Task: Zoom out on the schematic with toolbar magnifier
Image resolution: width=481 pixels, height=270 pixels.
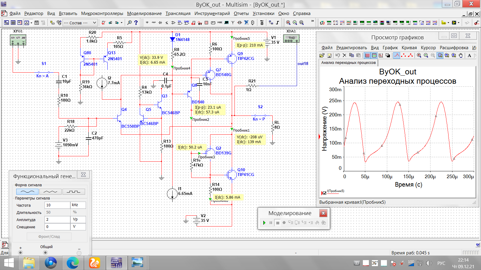Action: (x=295, y=22)
